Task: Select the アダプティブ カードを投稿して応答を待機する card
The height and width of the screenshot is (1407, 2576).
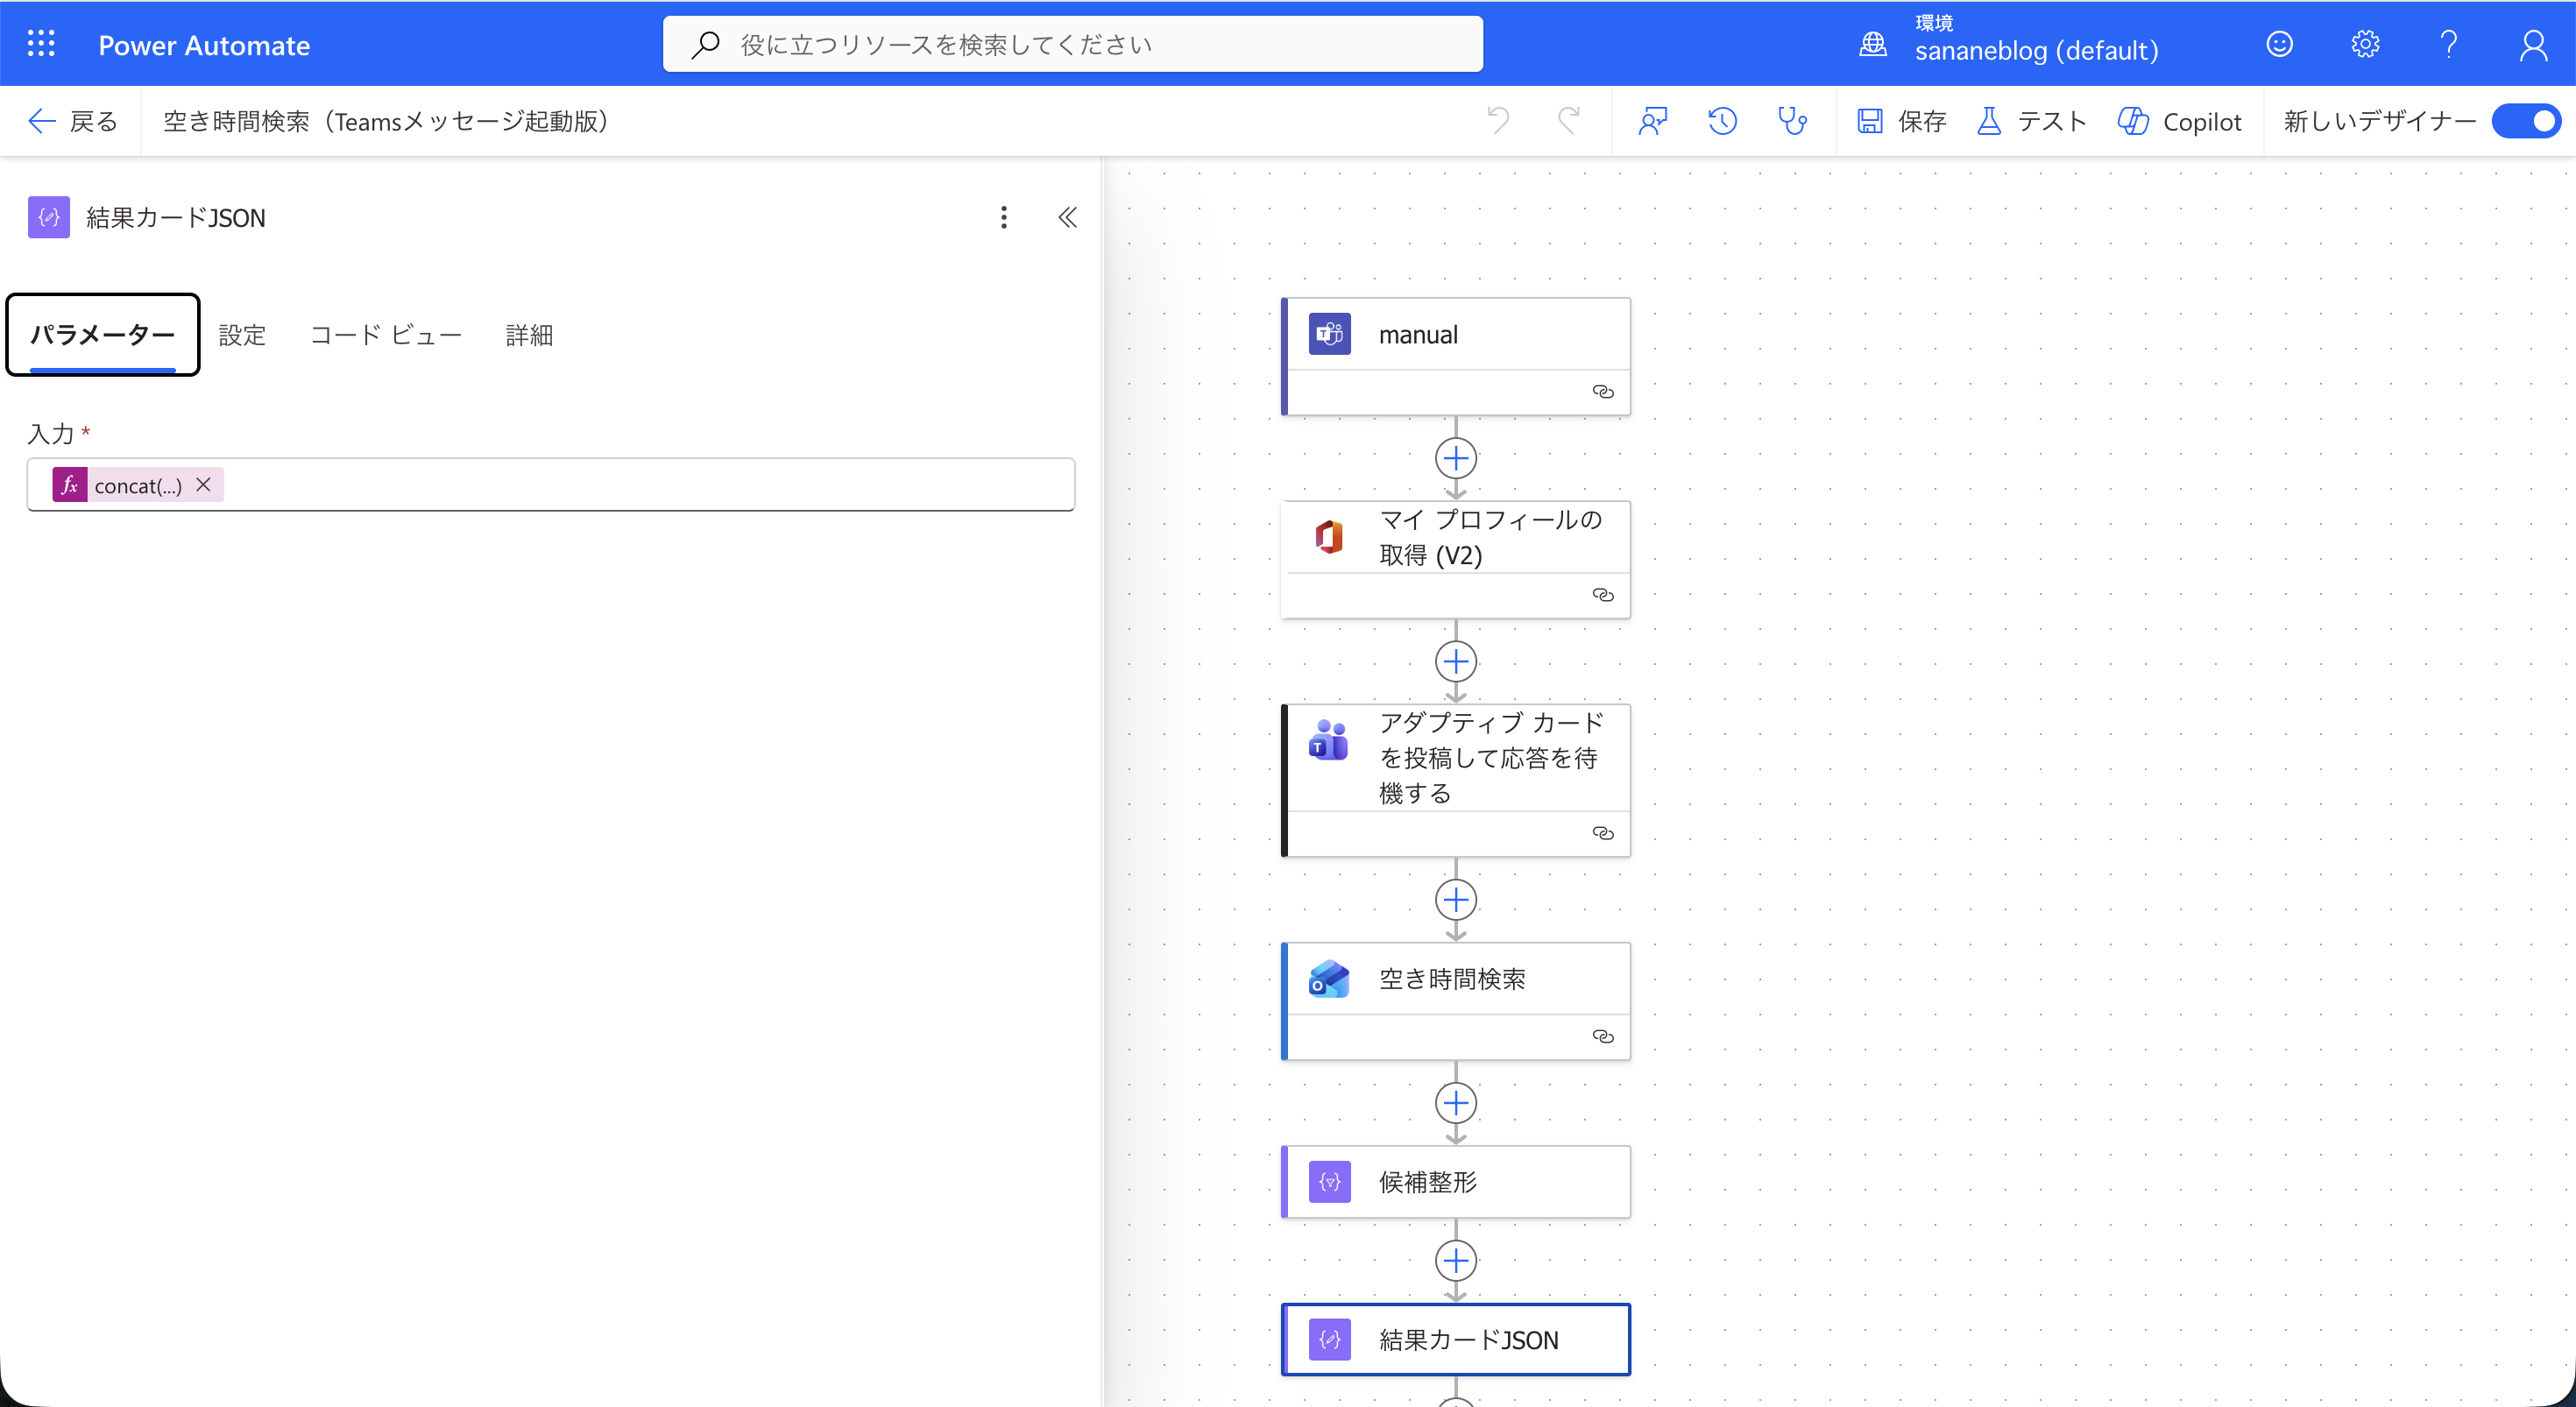Action: 1456,780
